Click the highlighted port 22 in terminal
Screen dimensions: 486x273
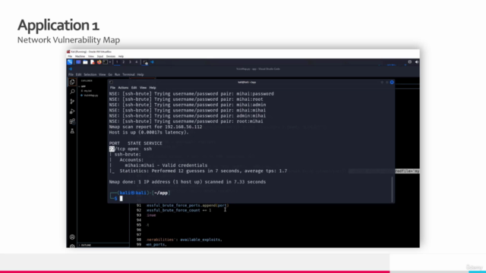pyautogui.click(x=112, y=149)
